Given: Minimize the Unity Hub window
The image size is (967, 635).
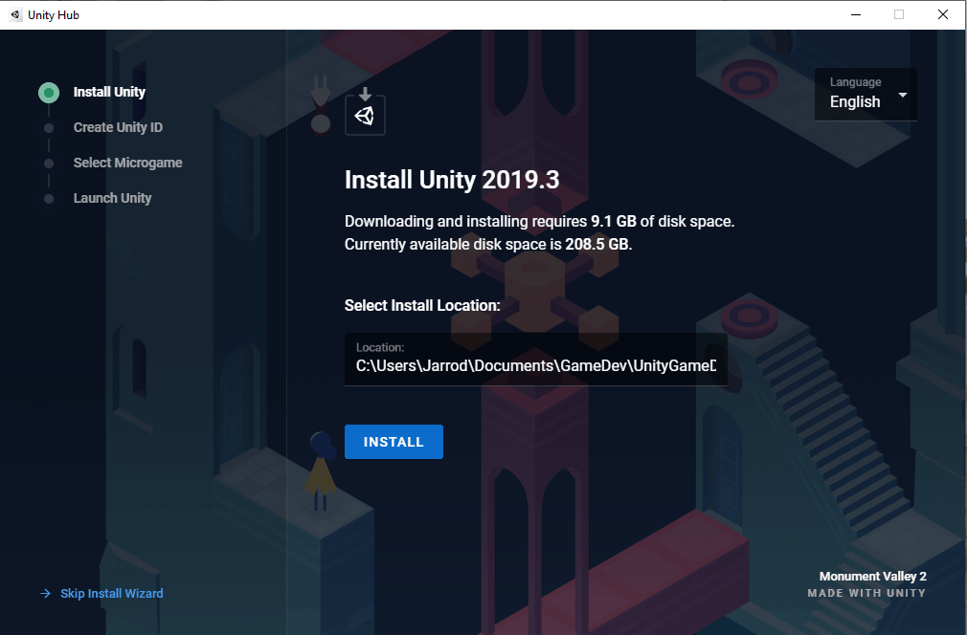Looking at the screenshot, I should click(x=854, y=14).
